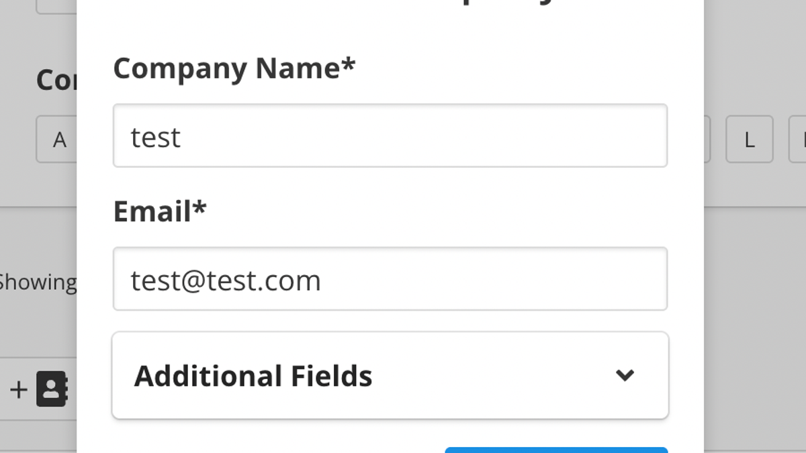Click the Email label text

pyautogui.click(x=160, y=211)
